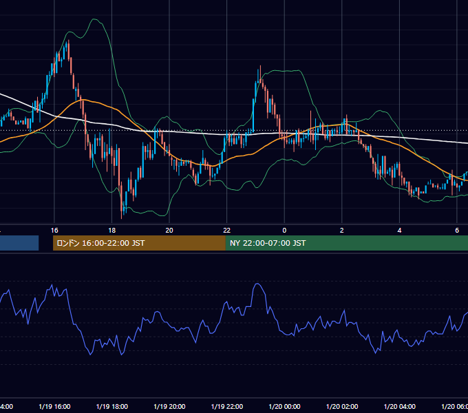The image size is (468, 413).
Task: Click the 1/19 18:00 time label
Action: (x=112, y=406)
